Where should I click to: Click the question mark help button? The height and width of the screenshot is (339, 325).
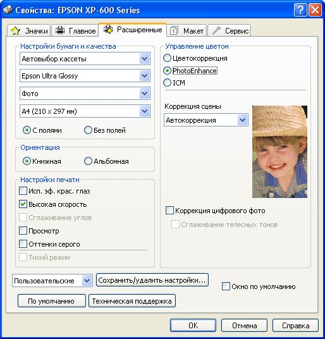[x=300, y=10]
